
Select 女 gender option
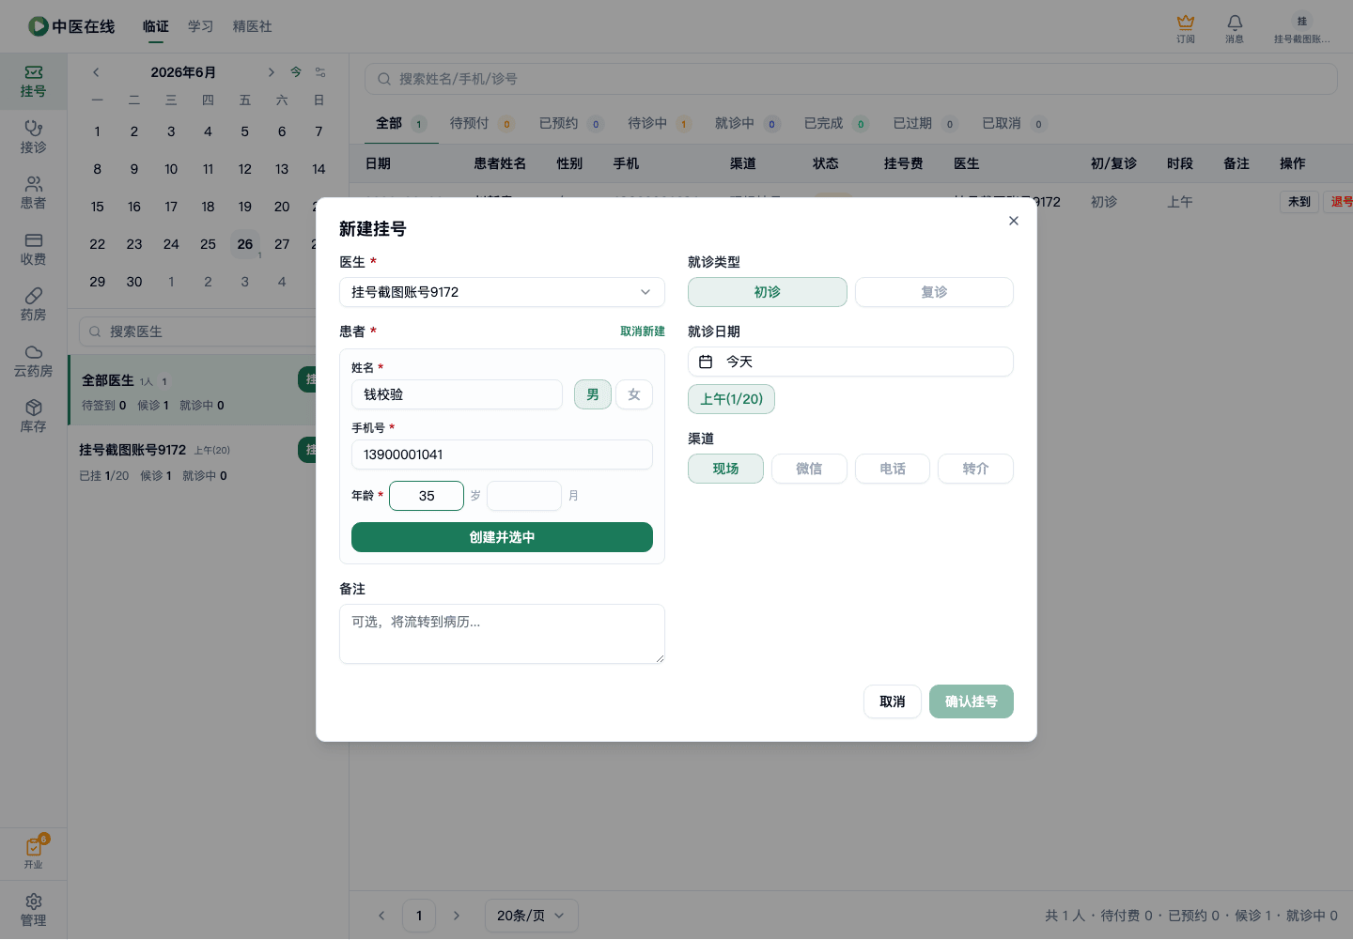pos(634,394)
